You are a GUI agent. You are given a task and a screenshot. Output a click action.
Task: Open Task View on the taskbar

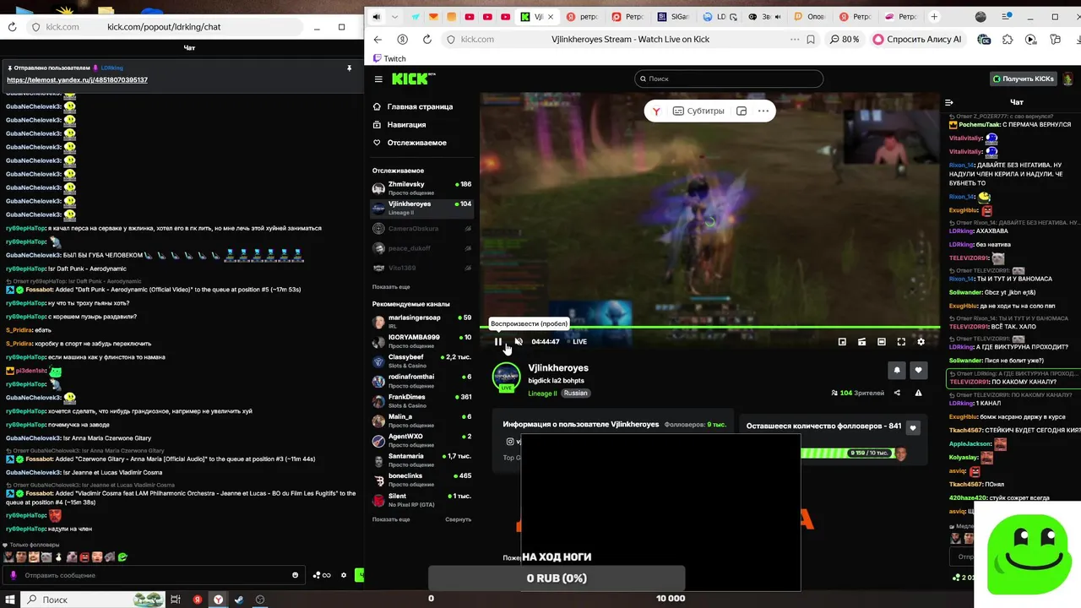[176, 600]
